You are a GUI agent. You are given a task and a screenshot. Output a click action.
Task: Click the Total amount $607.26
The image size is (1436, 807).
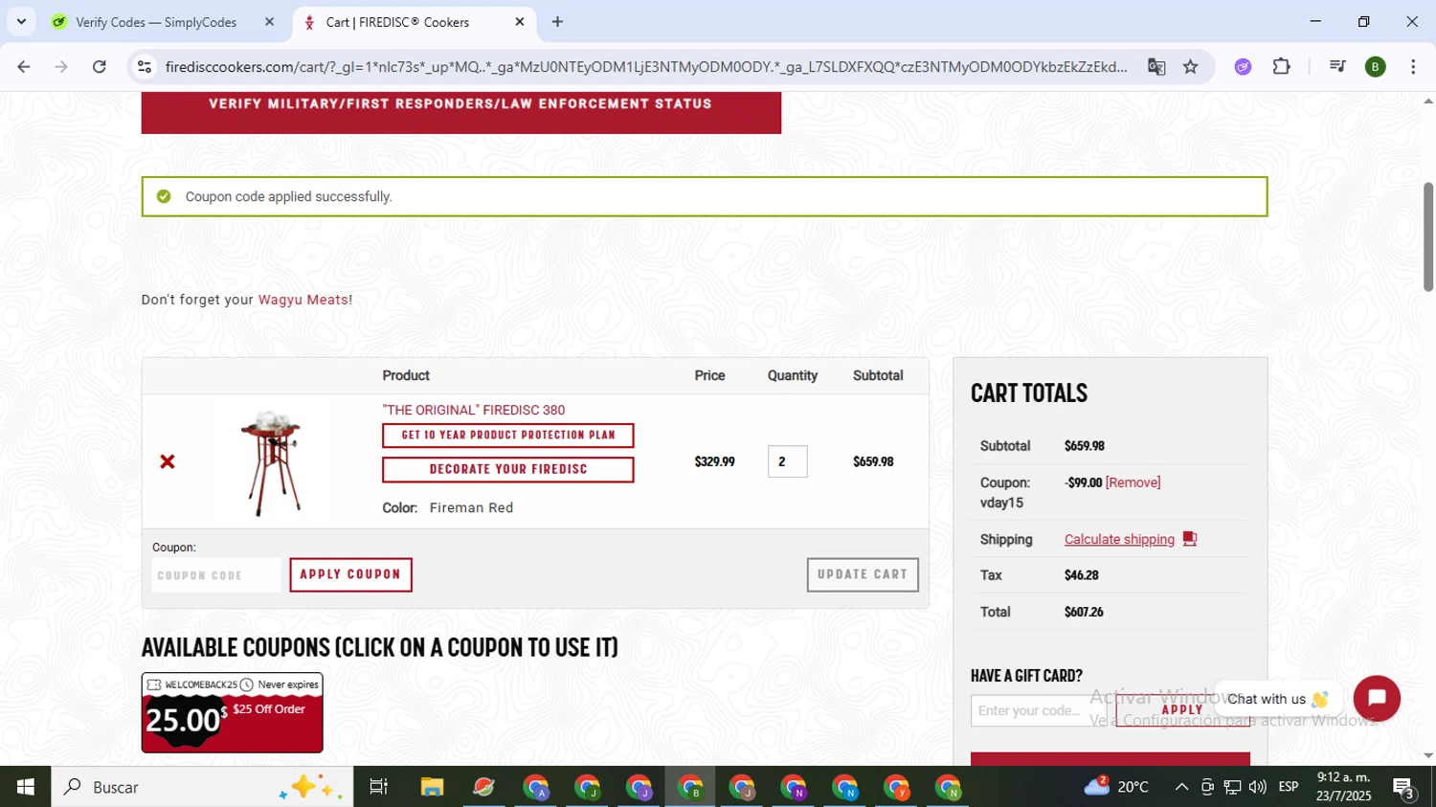[x=1084, y=612]
